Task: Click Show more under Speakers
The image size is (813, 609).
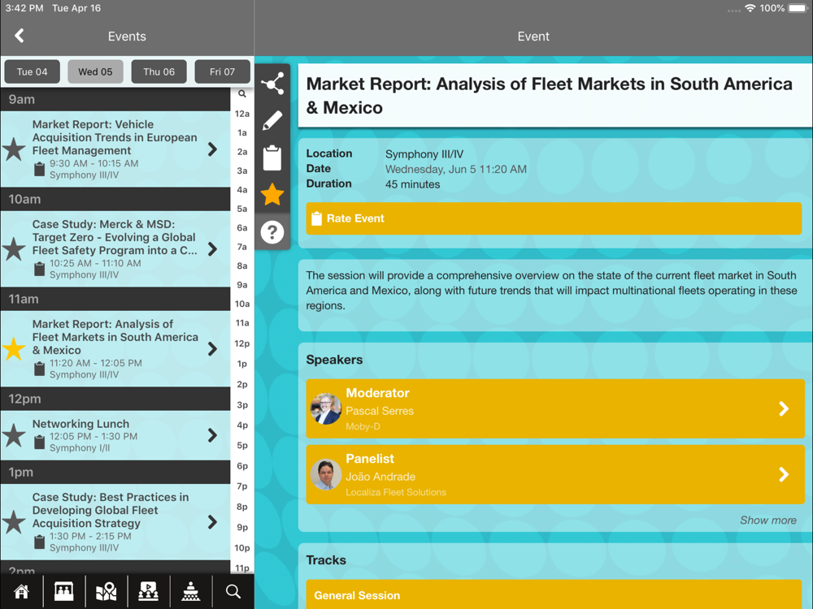Action: tap(767, 520)
